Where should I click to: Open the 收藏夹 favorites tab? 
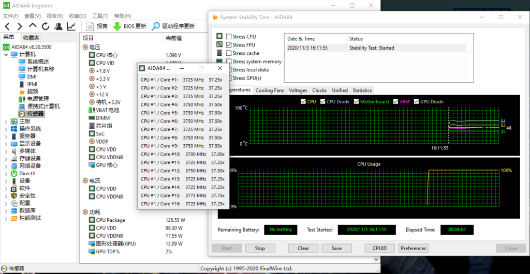(31, 38)
